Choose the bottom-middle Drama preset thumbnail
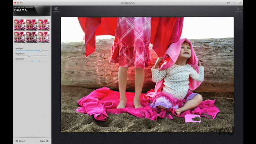 point(32,37)
